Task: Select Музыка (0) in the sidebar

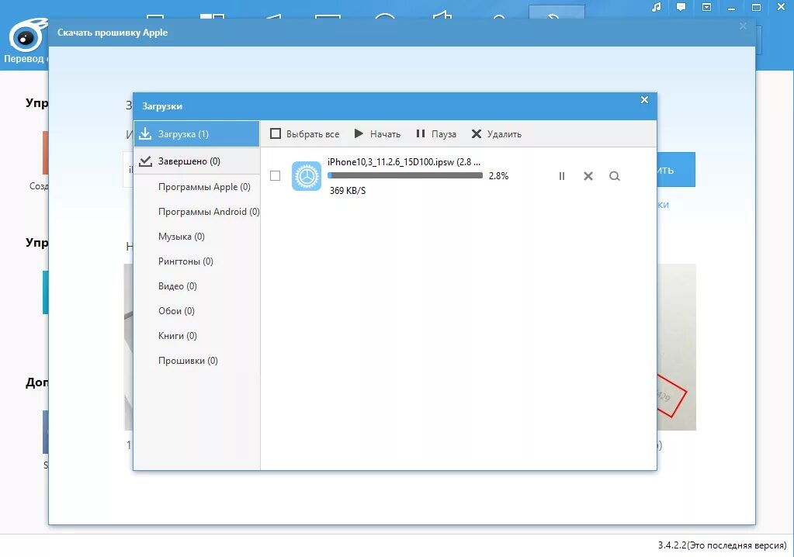Action: coord(182,237)
